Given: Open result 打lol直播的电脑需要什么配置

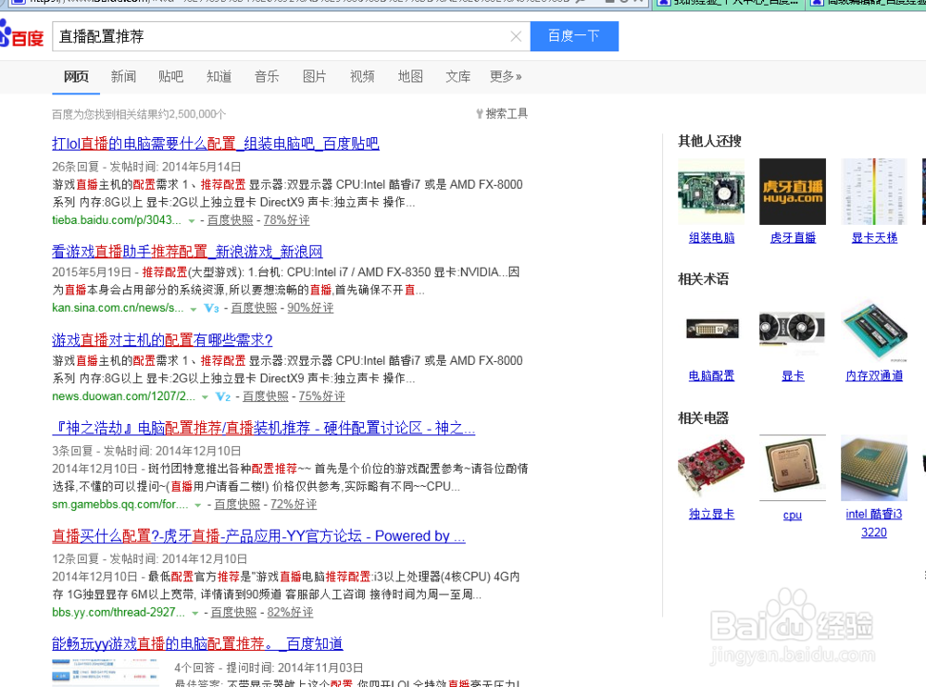Looking at the screenshot, I should 216,144.
